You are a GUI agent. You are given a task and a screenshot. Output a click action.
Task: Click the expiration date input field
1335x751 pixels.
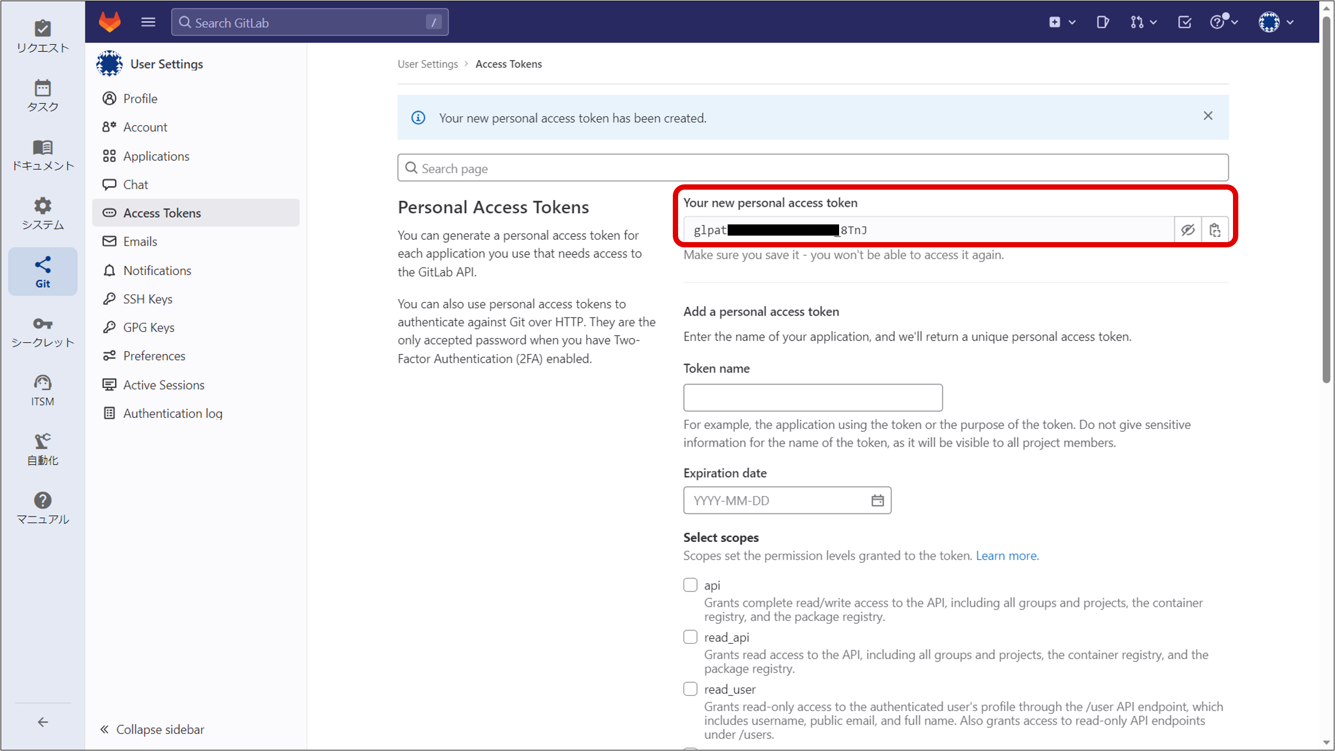tap(787, 501)
